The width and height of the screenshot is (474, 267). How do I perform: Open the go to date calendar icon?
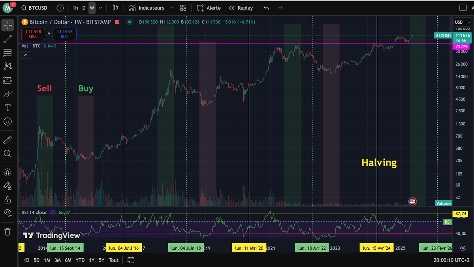tap(131, 260)
